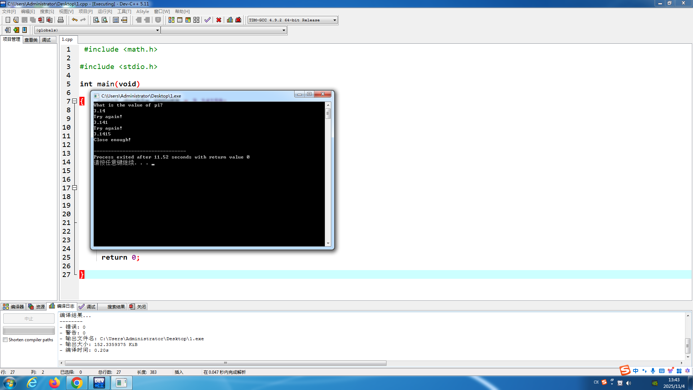Screen dimensions: 693x390
Task: Switch to the 搜索结果 bottom tab
Action: click(115, 307)
